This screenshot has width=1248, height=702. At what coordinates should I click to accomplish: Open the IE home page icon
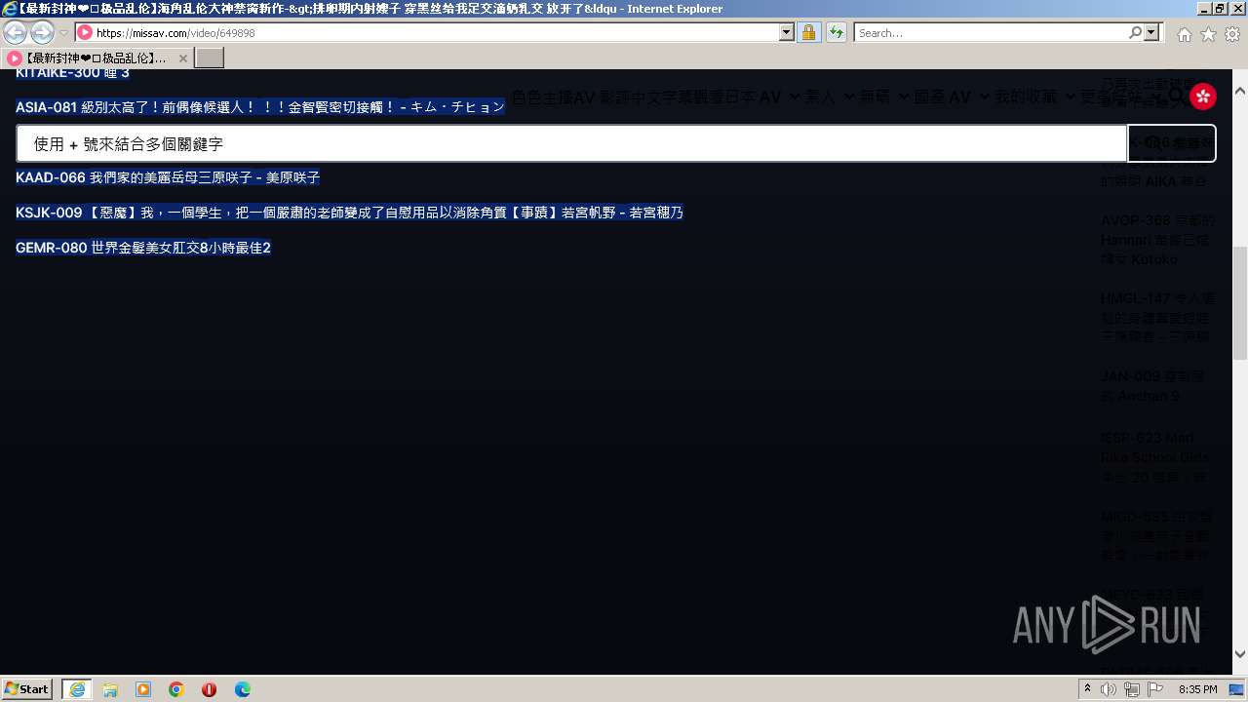[x=1184, y=34]
